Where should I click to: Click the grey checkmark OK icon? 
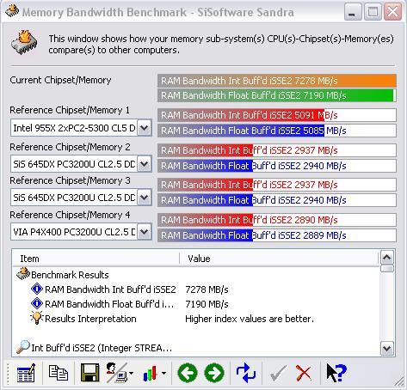pos(277,373)
